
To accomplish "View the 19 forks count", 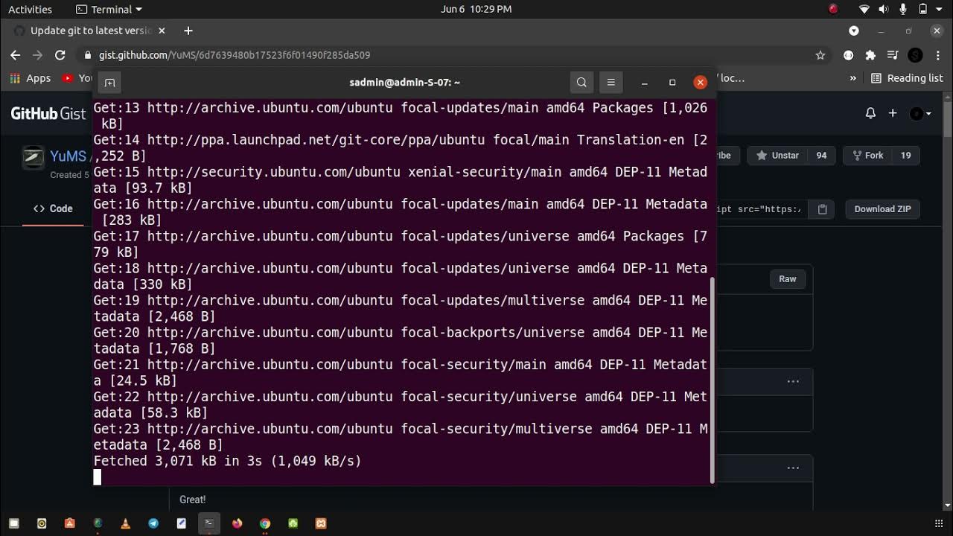I will [x=905, y=156].
